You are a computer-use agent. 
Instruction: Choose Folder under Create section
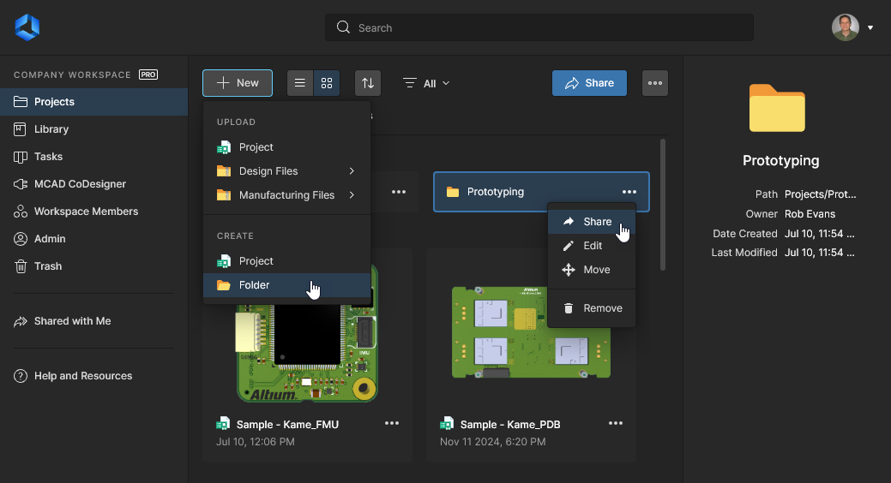[287, 285]
